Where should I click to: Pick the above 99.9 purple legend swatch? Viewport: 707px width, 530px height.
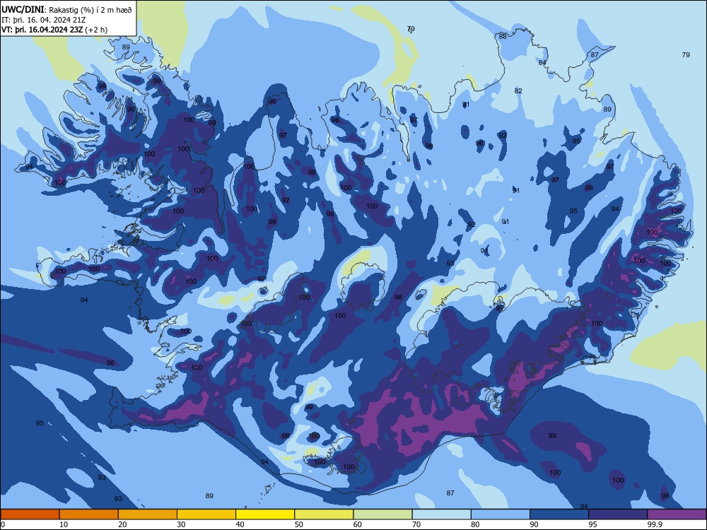[677, 514]
